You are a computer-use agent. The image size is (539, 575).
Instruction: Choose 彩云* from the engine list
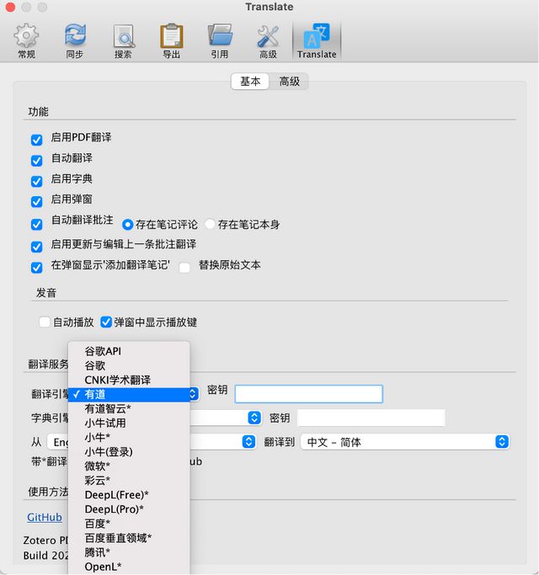[129, 481]
